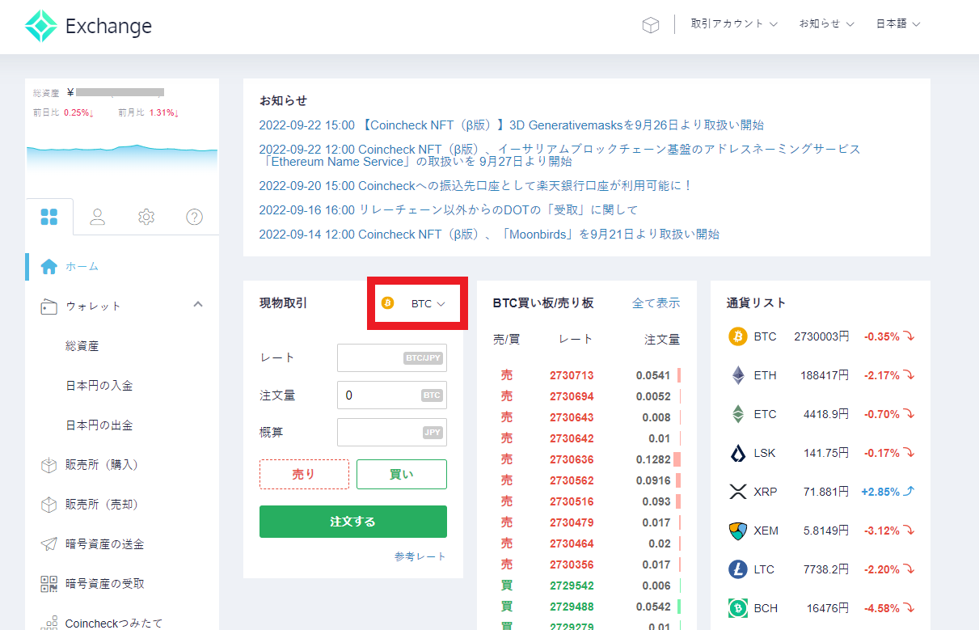Click the QR code 暗号資産の受取 icon
Screen dimensions: 979x630
(49, 584)
